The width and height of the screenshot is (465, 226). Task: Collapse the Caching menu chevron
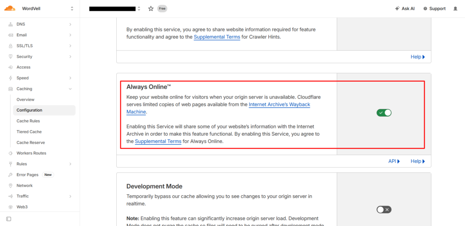pyautogui.click(x=70, y=89)
